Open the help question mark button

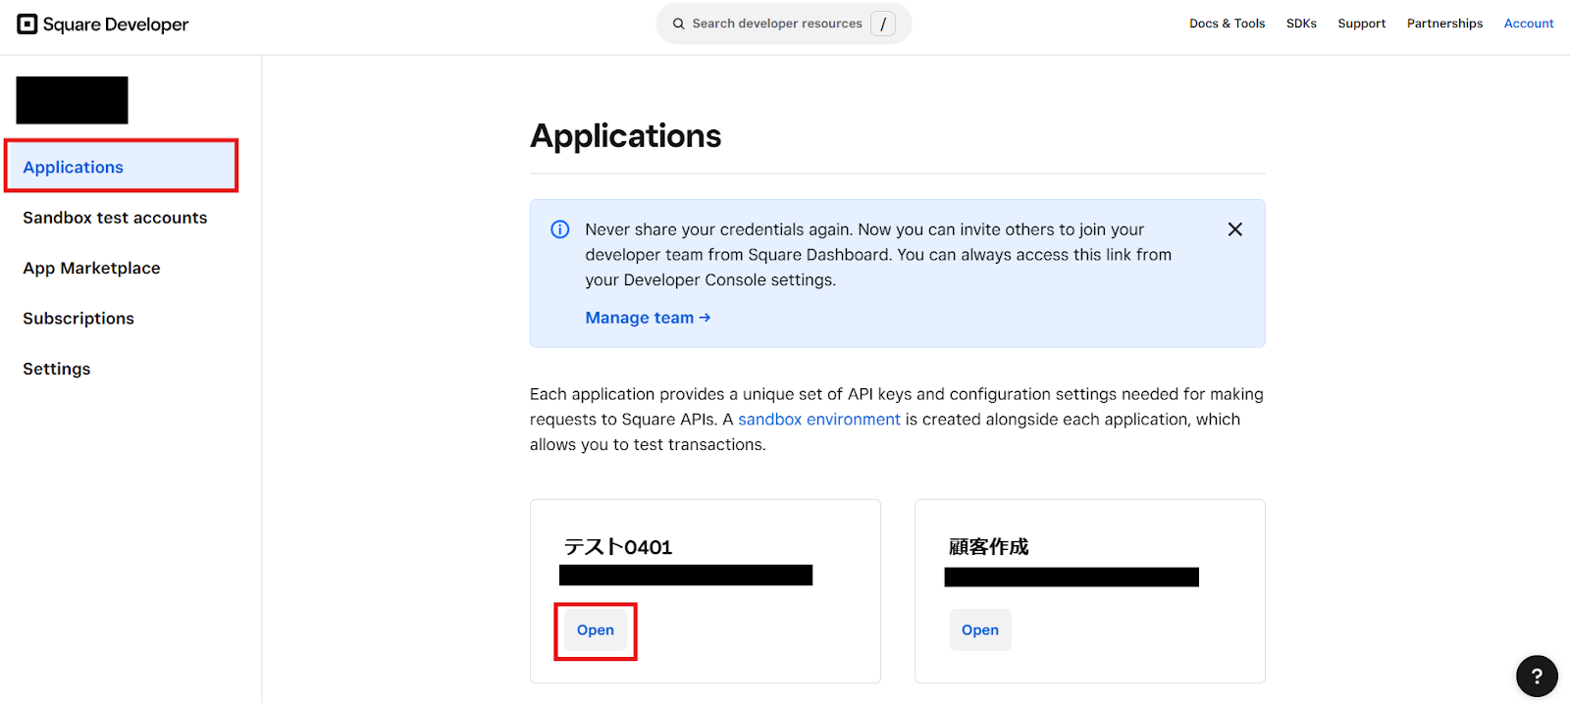[1537, 676]
